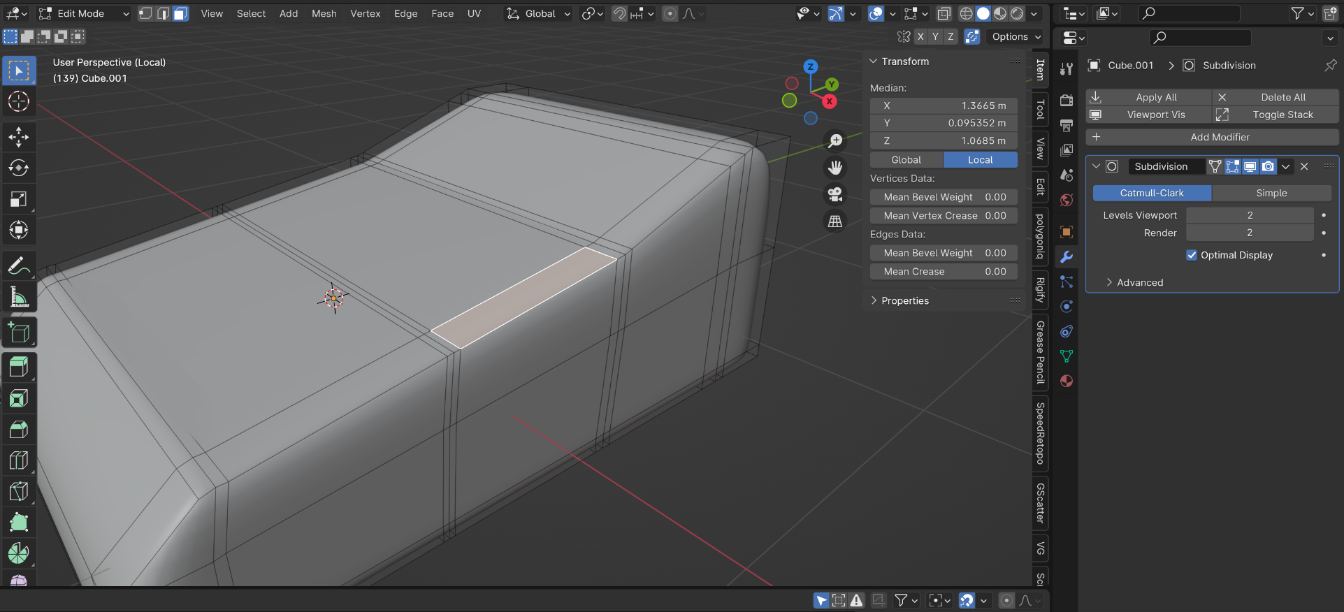This screenshot has height=612, width=1344.
Task: Open the Object Data properties tab
Action: point(1067,356)
